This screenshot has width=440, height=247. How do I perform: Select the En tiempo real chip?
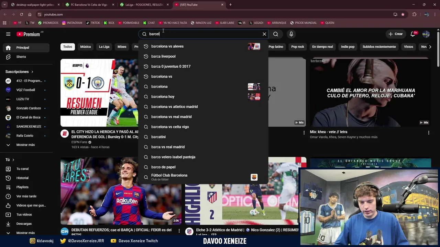point(322,47)
